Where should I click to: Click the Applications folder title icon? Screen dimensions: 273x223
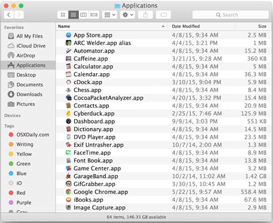click(x=117, y=6)
